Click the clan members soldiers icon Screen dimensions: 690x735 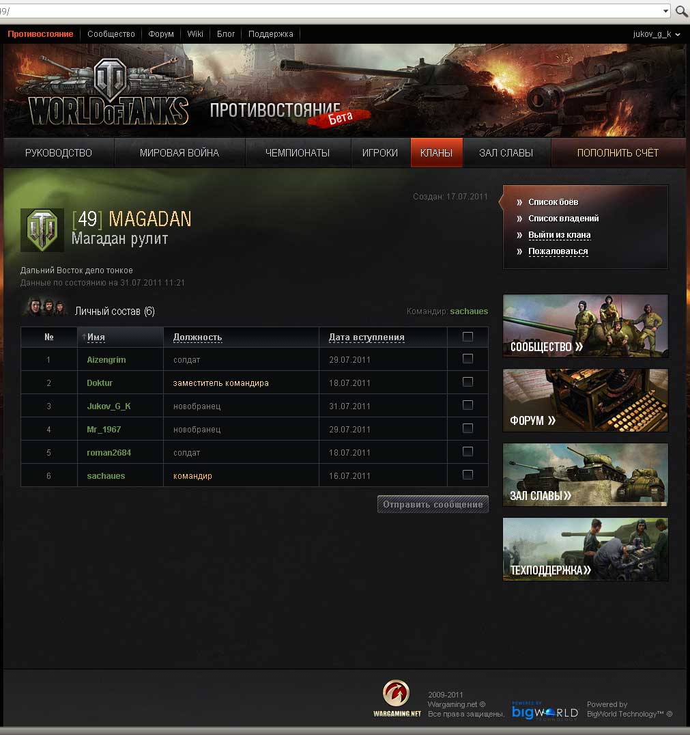[x=44, y=307]
